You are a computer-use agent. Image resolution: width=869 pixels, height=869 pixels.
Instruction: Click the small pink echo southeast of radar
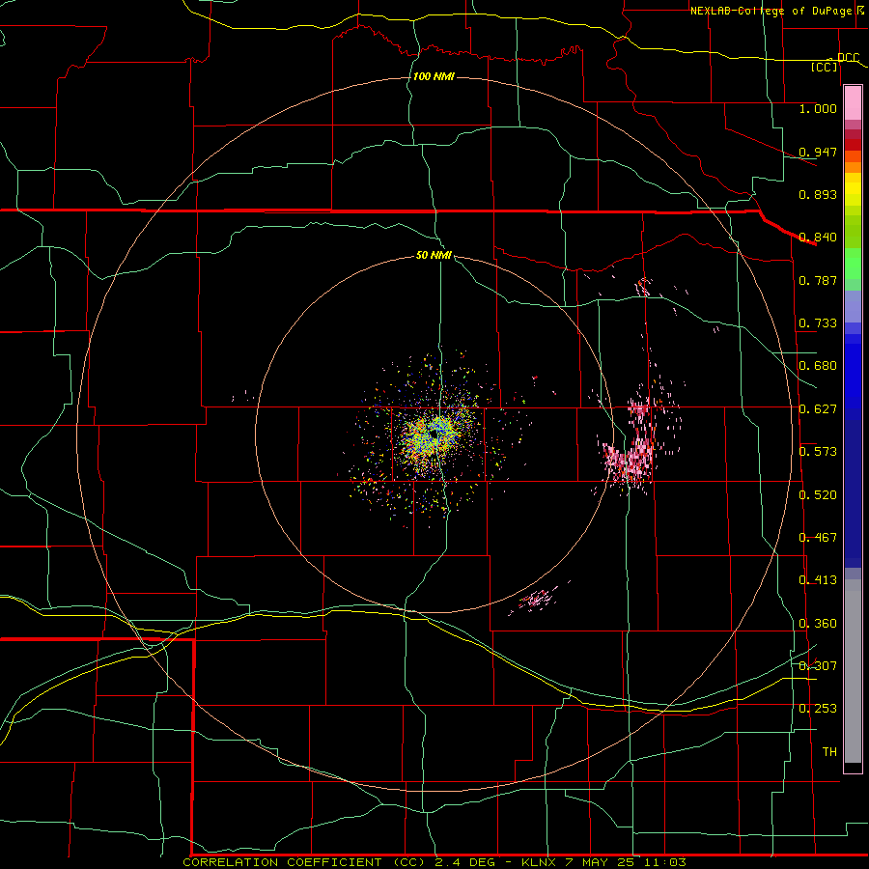tap(535, 600)
